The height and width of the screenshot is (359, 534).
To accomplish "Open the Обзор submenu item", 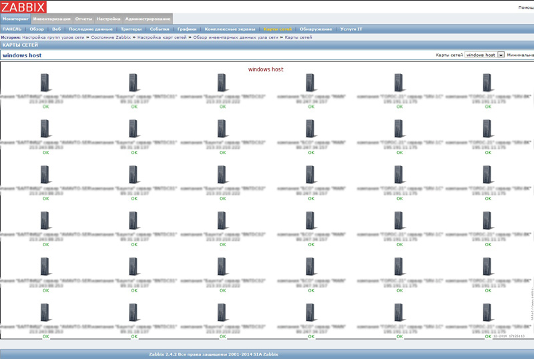I will click(37, 29).
